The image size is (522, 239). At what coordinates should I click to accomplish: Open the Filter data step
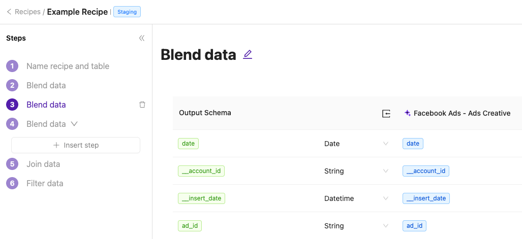click(x=45, y=183)
